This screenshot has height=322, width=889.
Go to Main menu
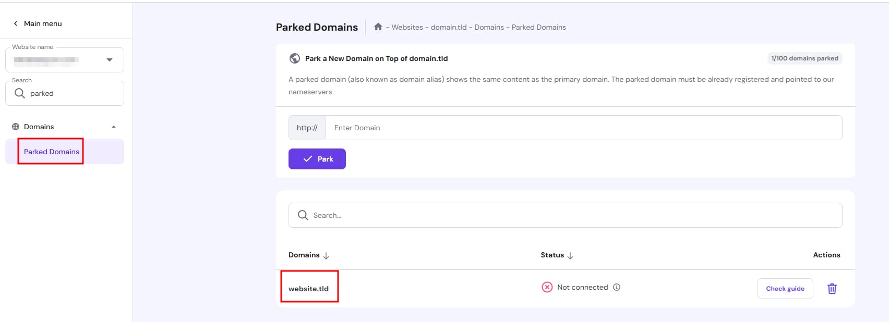coord(43,23)
